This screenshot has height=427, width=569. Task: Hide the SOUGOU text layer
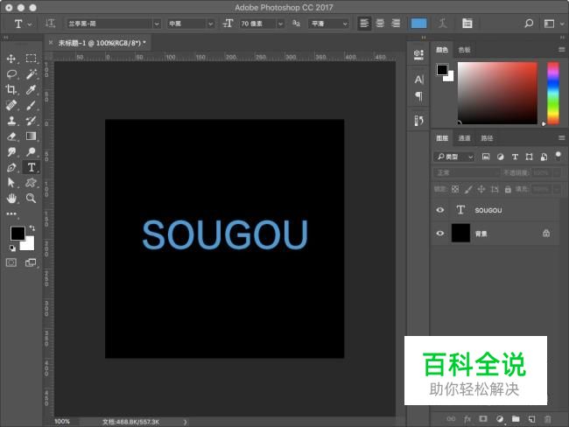[x=439, y=210]
